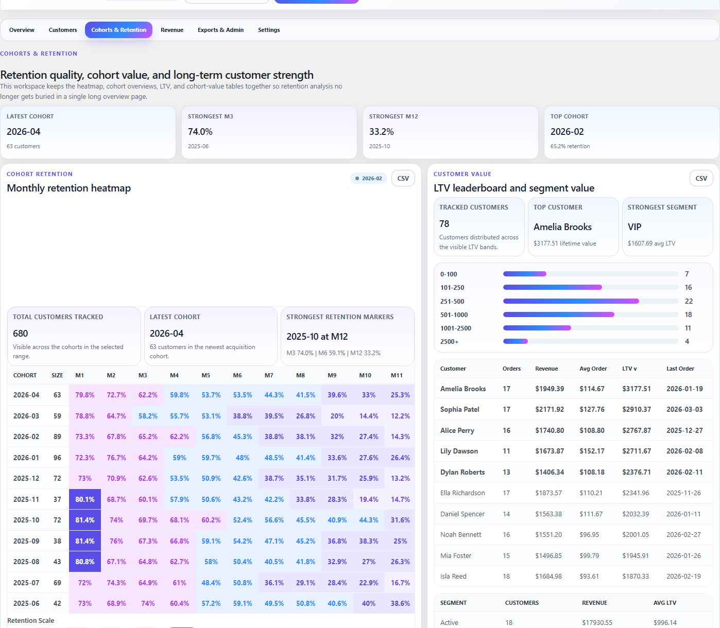Viewport: 720px width, 628px height.
Task: Open the Exports & Admin tab
Action: click(220, 30)
